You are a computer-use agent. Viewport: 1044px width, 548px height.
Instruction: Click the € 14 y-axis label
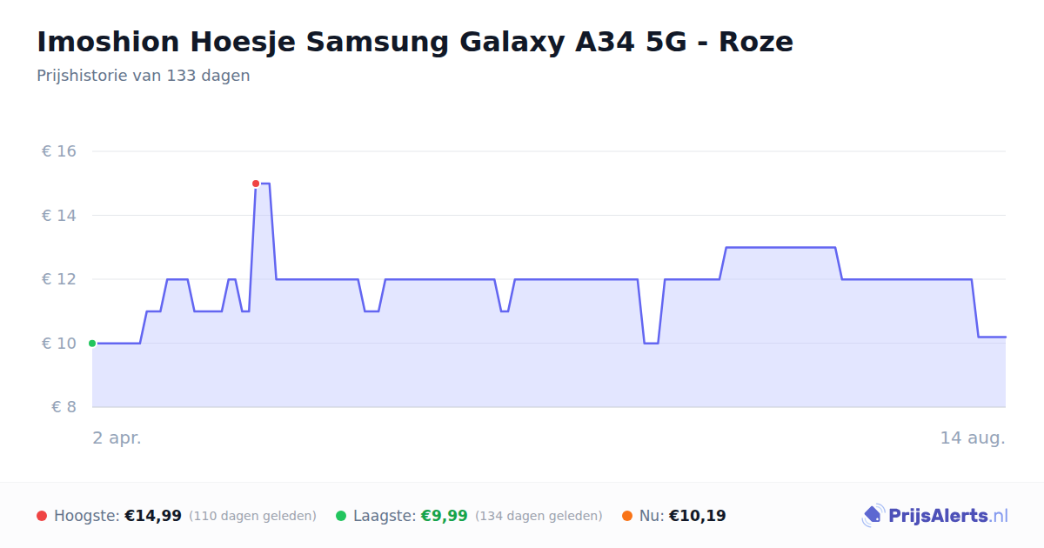59,216
